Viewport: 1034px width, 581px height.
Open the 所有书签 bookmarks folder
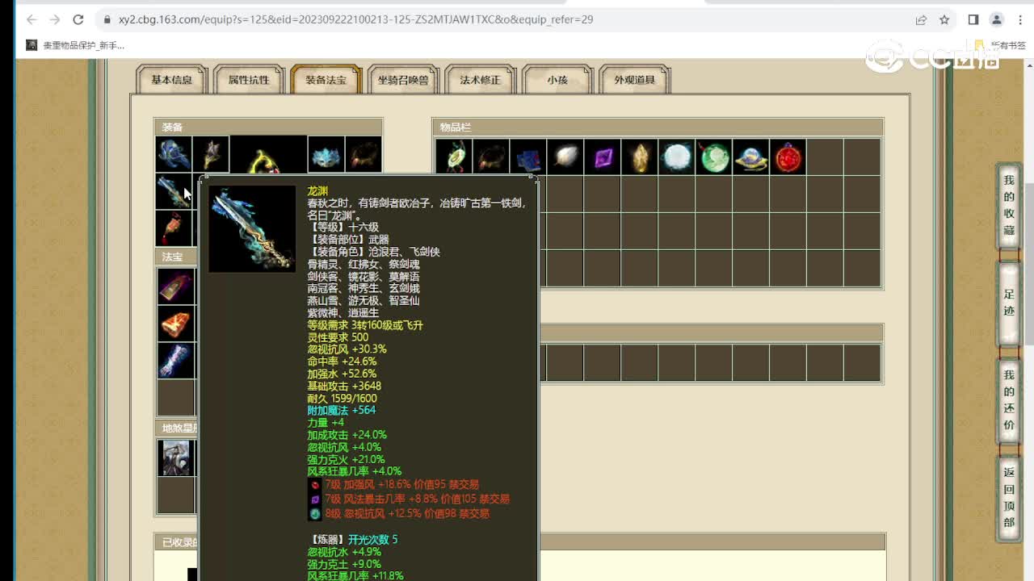click(1000, 45)
